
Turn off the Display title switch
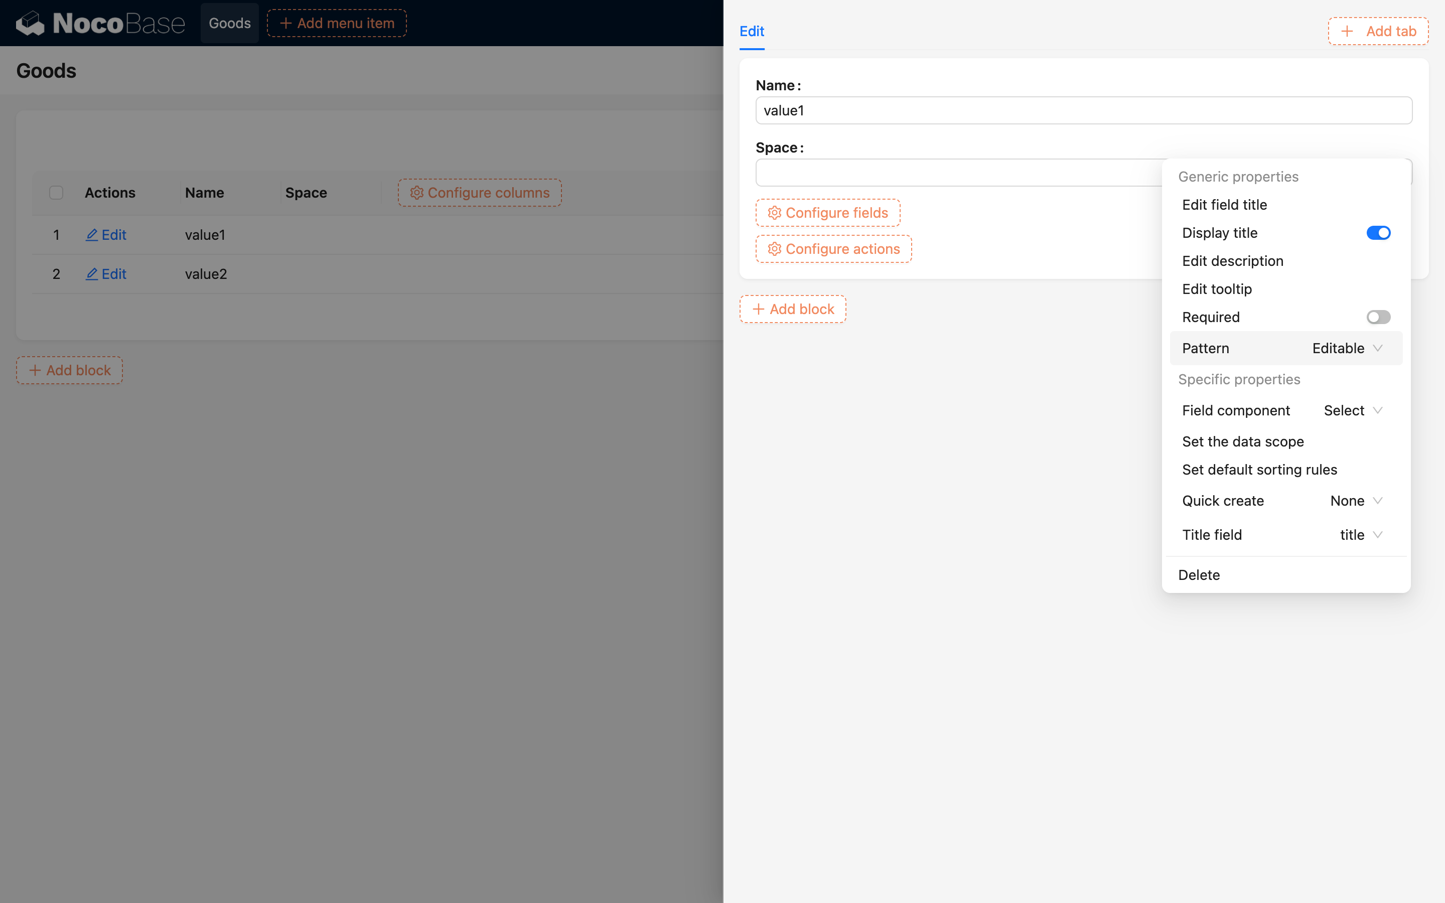[x=1378, y=233]
